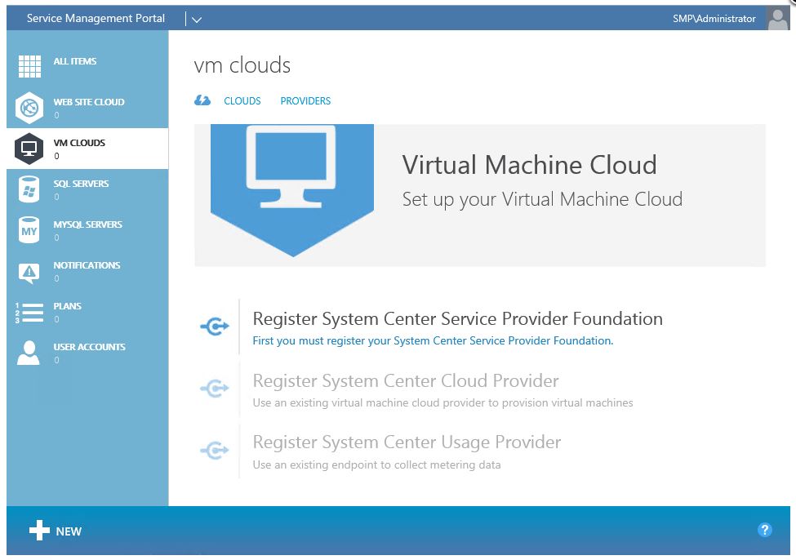Image resolution: width=796 pixels, height=560 pixels.
Task: Open the help question mark icon
Action: pos(764,530)
